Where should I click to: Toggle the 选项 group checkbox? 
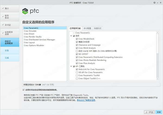[x=74, y=36]
